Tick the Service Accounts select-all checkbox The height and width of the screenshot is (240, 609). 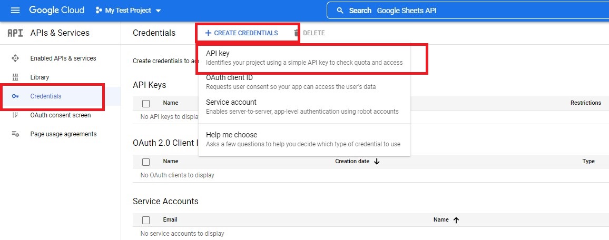[x=146, y=220]
